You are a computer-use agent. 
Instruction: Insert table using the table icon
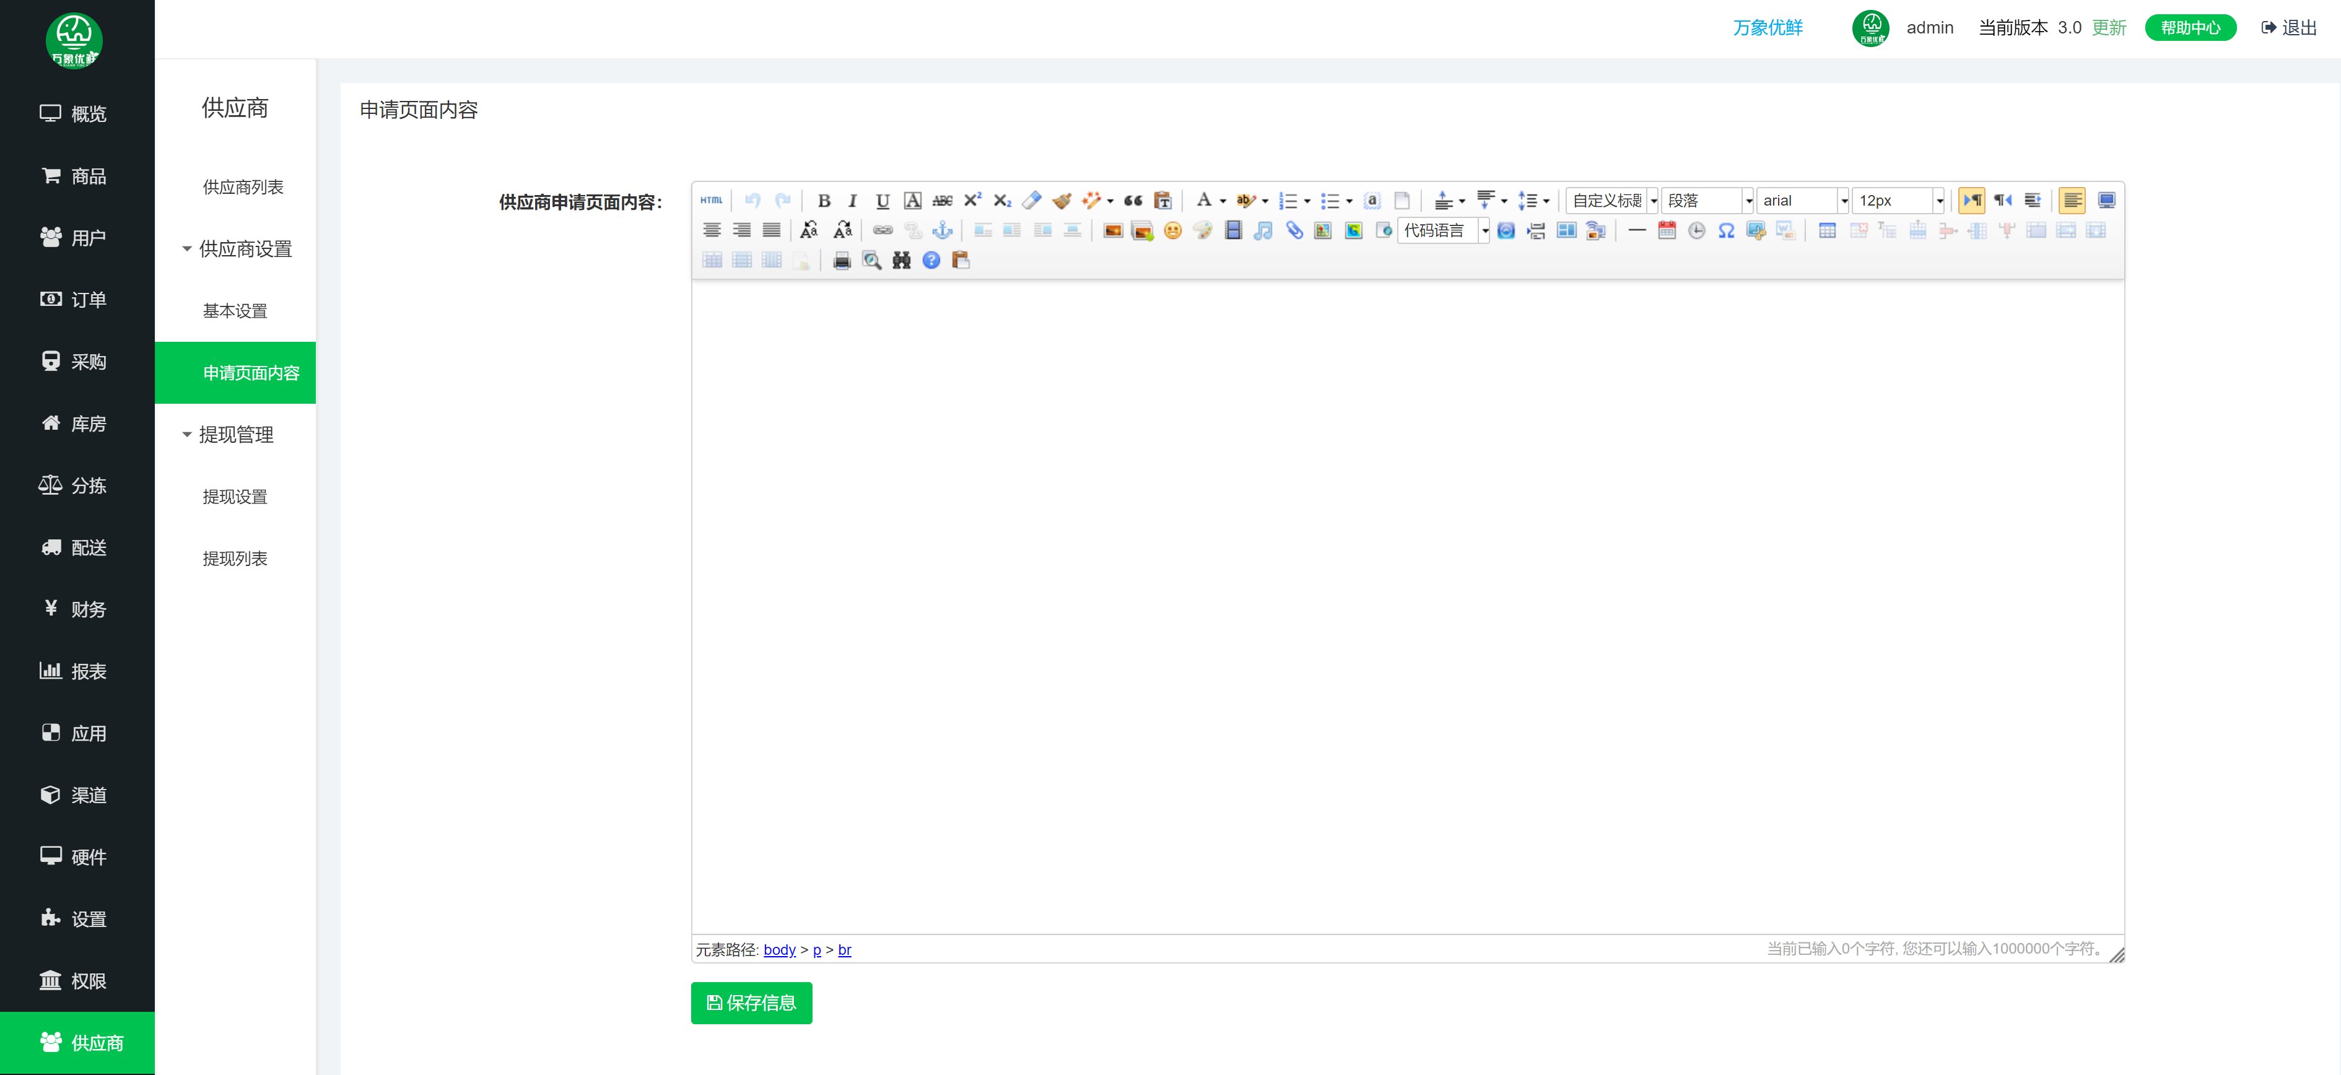(1826, 231)
